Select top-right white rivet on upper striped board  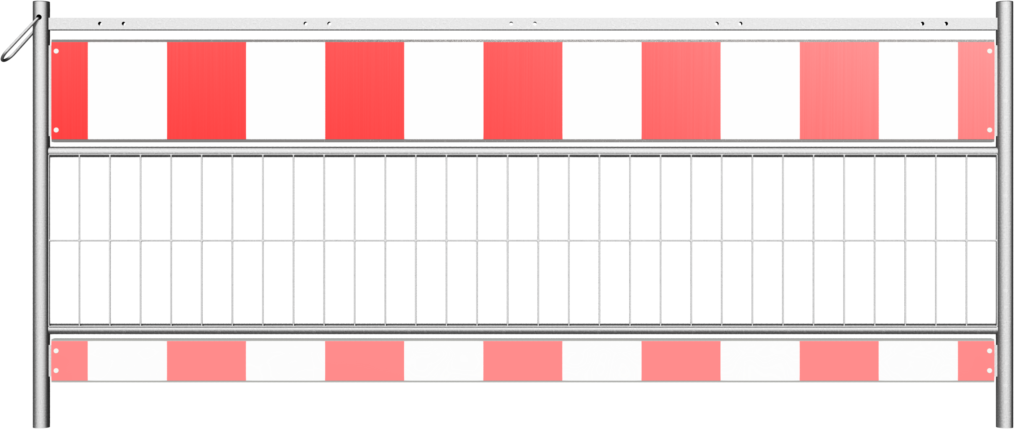[x=990, y=51]
